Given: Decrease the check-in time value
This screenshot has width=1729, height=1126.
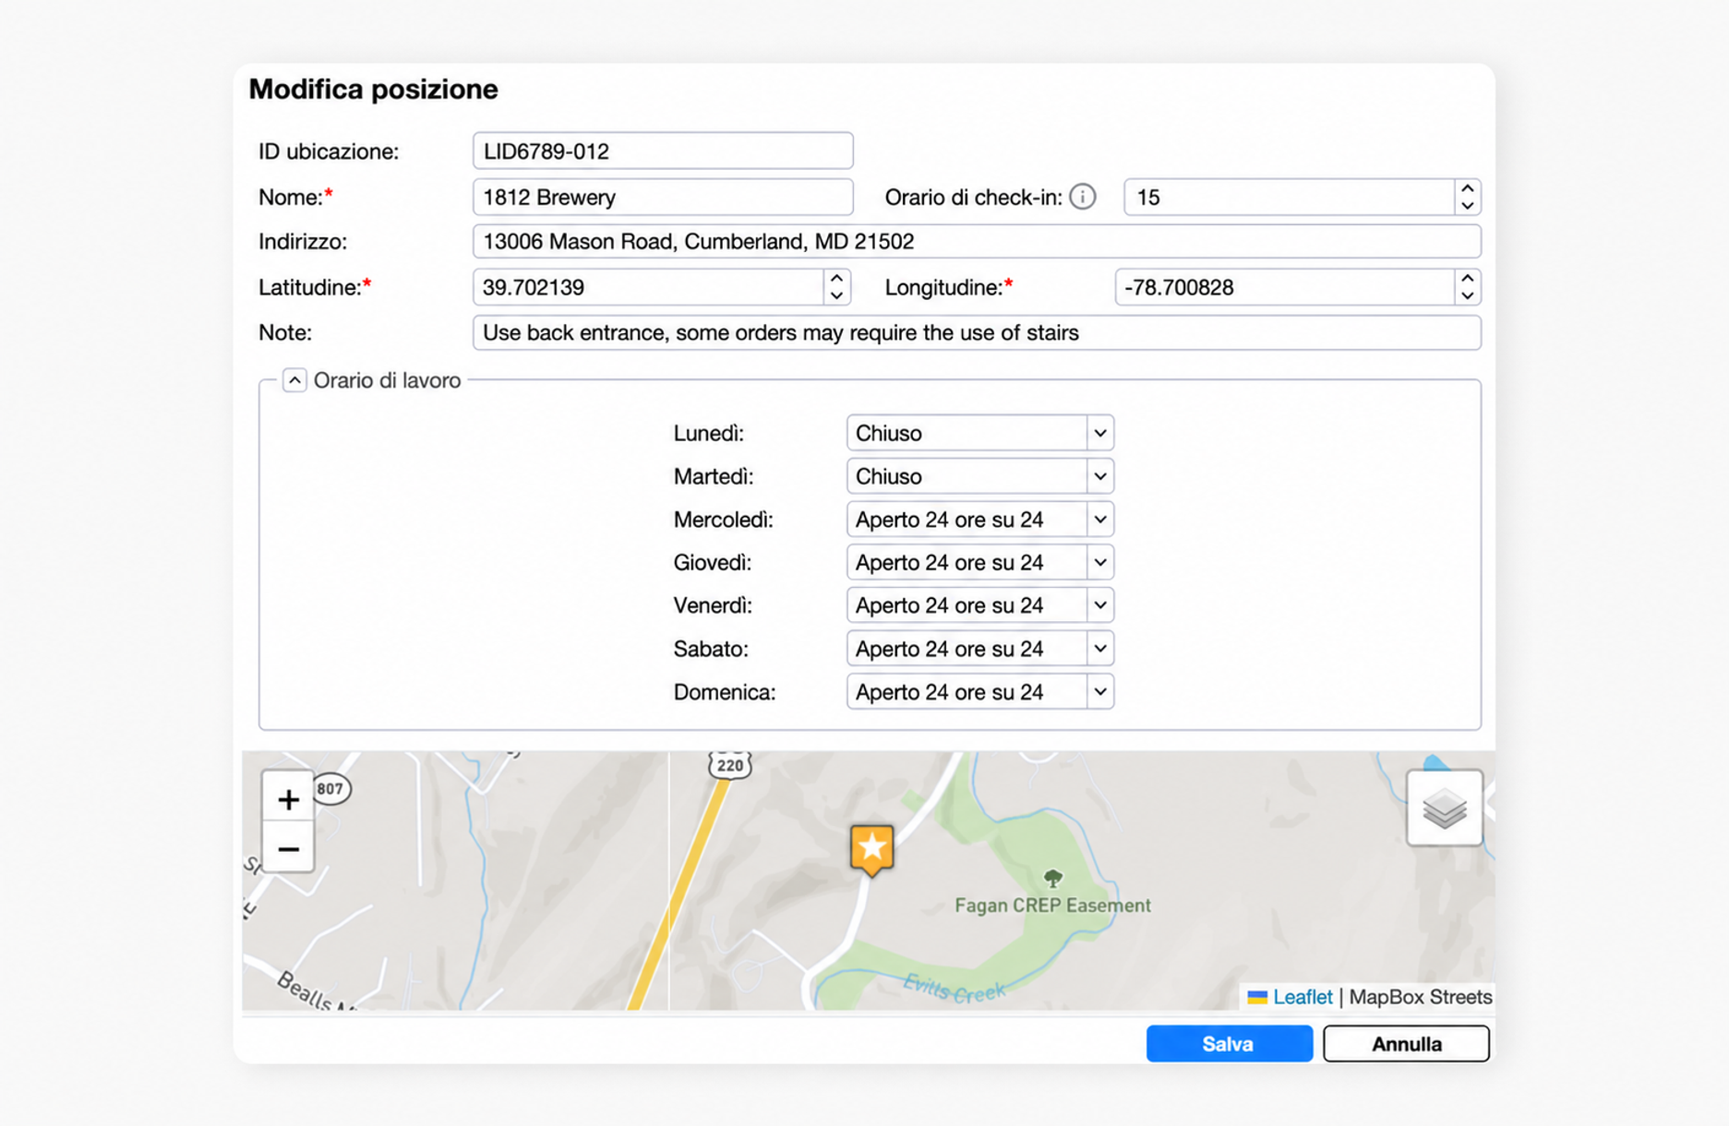Looking at the screenshot, I should 1467,206.
